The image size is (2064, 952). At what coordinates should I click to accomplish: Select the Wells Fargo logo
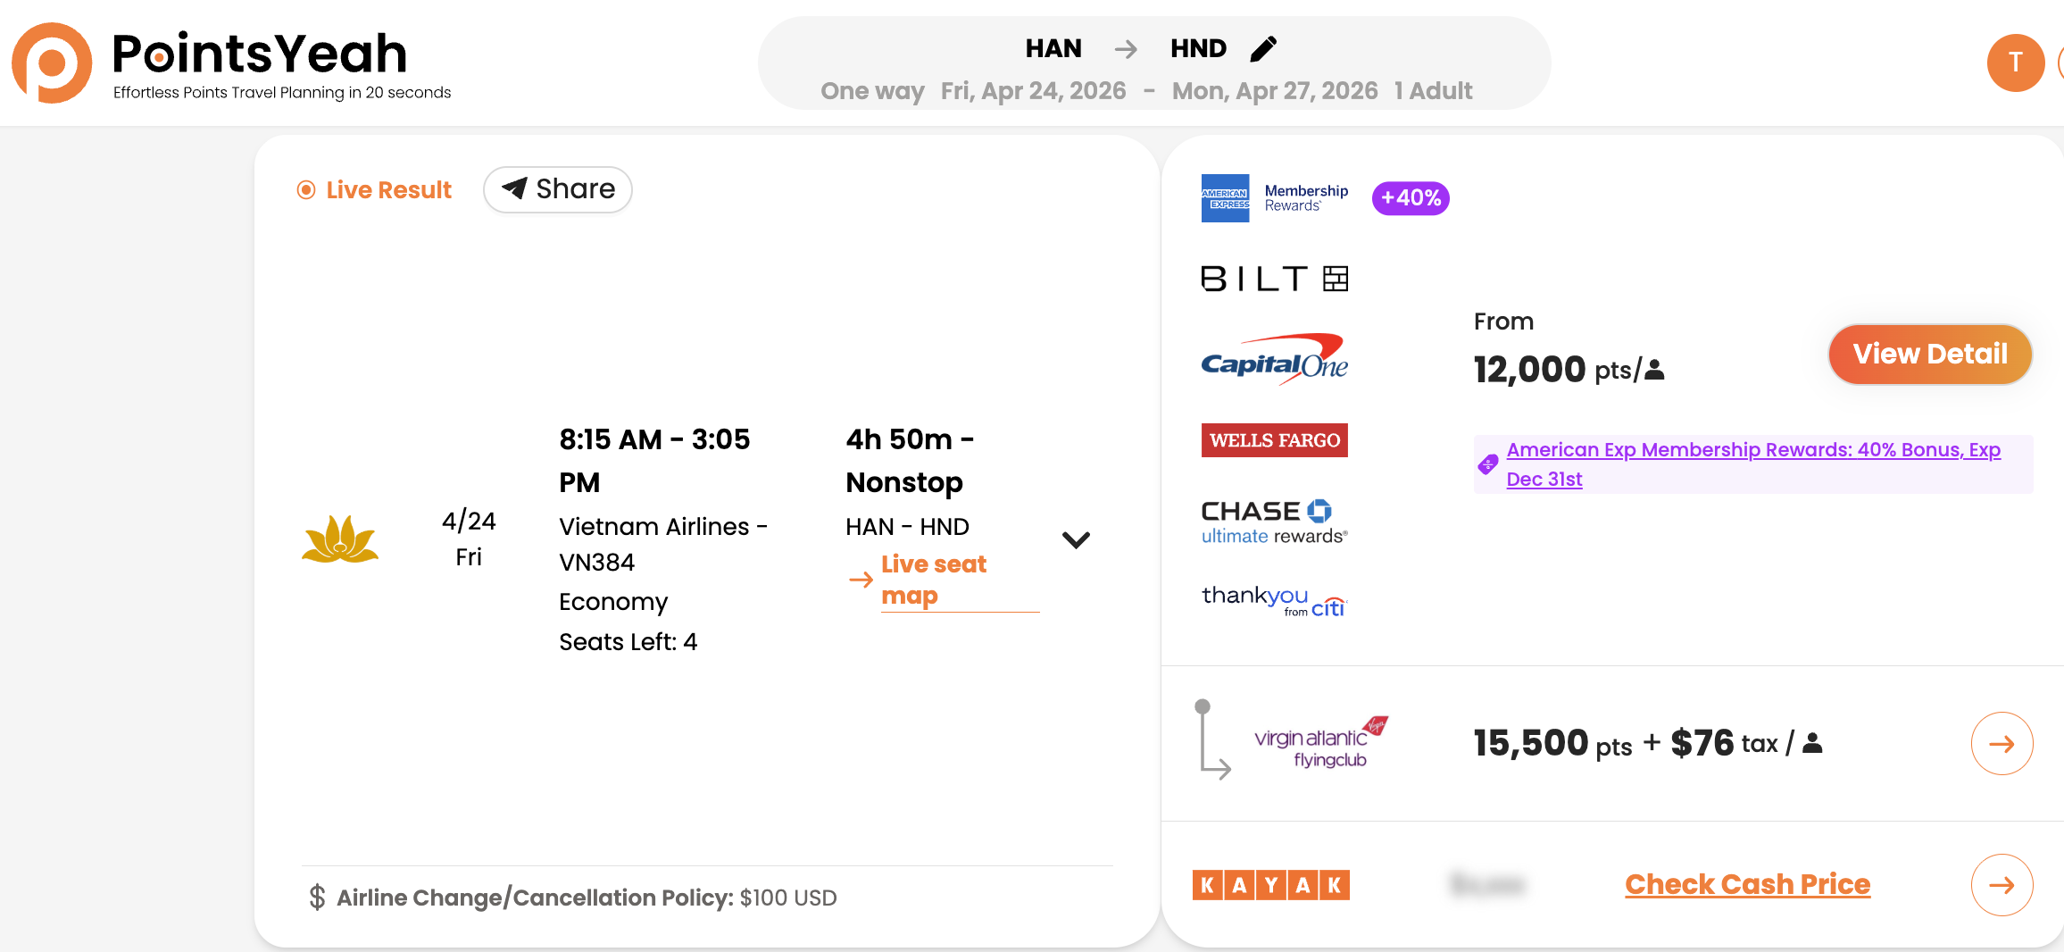[1274, 439]
